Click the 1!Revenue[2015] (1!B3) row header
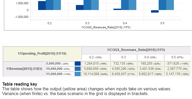Viewport: 192px width, 99px height. (x=24, y=69)
